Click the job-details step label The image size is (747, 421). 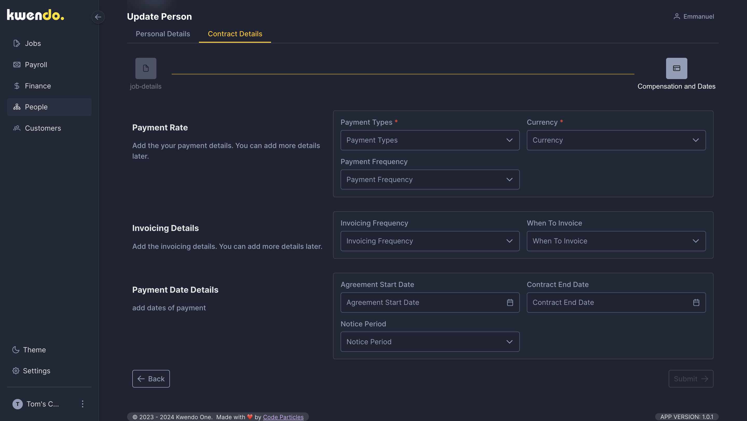click(x=146, y=86)
